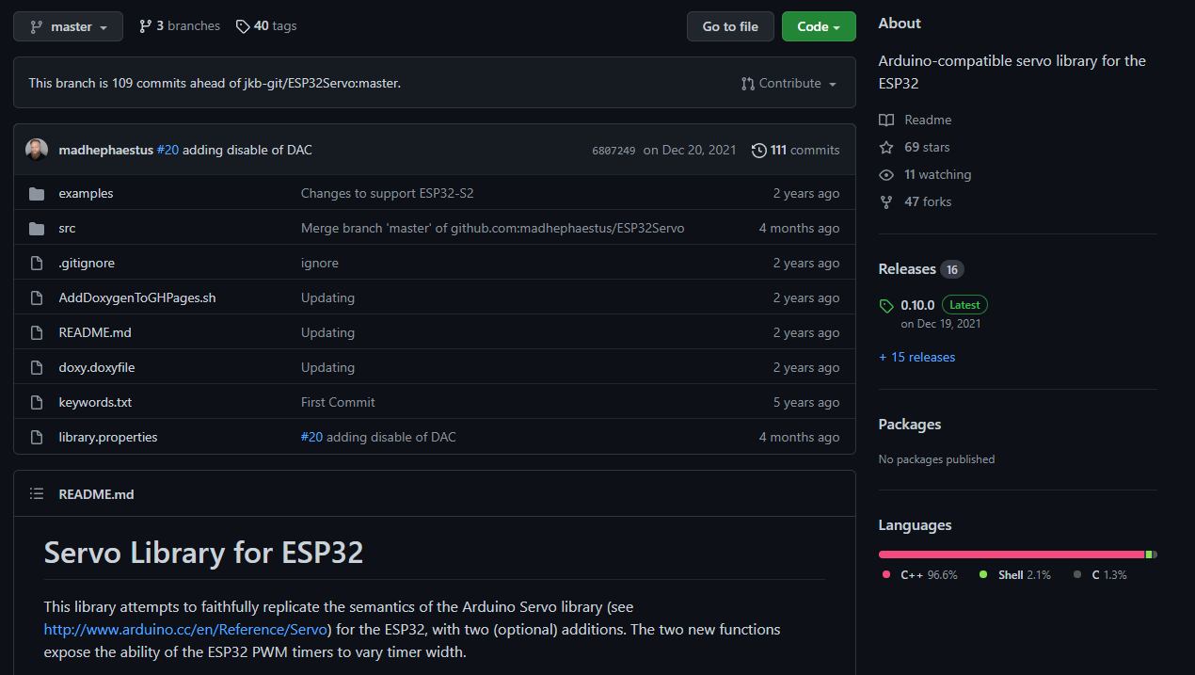Open the .gitignore file
1195x675 pixels.
point(87,264)
